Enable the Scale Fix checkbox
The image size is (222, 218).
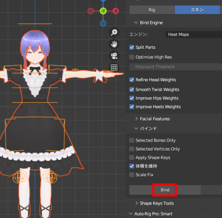click(131, 175)
